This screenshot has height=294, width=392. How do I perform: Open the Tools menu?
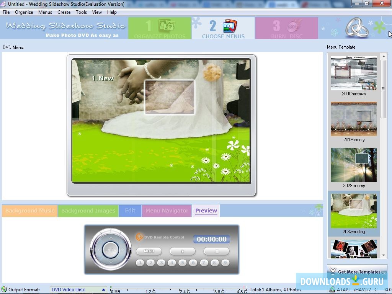click(82, 12)
